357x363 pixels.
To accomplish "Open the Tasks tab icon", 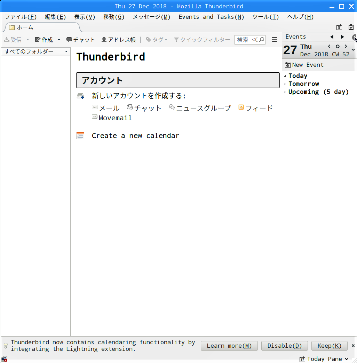I will tap(351, 27).
